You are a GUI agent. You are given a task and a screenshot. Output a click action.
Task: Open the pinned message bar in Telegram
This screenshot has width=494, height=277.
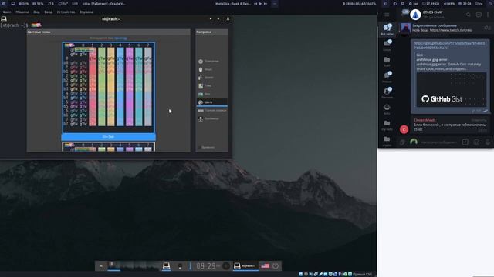441,28
